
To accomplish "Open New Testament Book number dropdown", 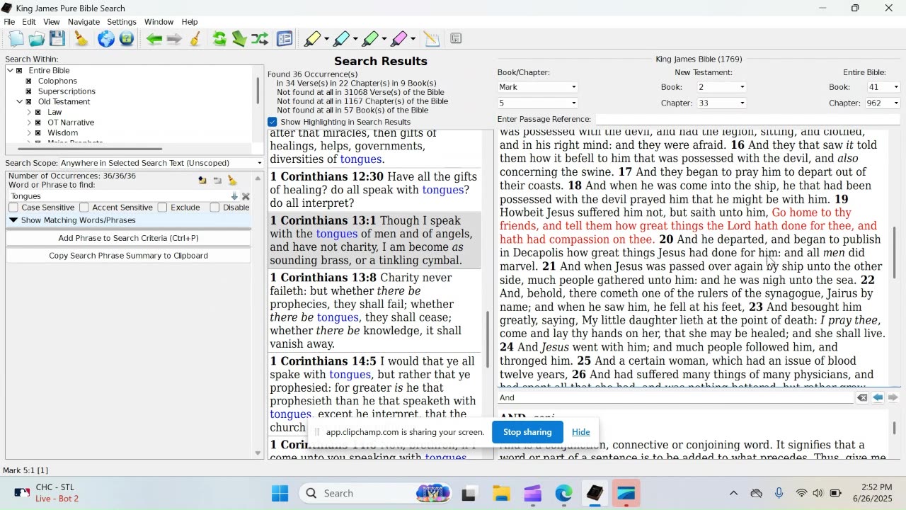I will [721, 87].
